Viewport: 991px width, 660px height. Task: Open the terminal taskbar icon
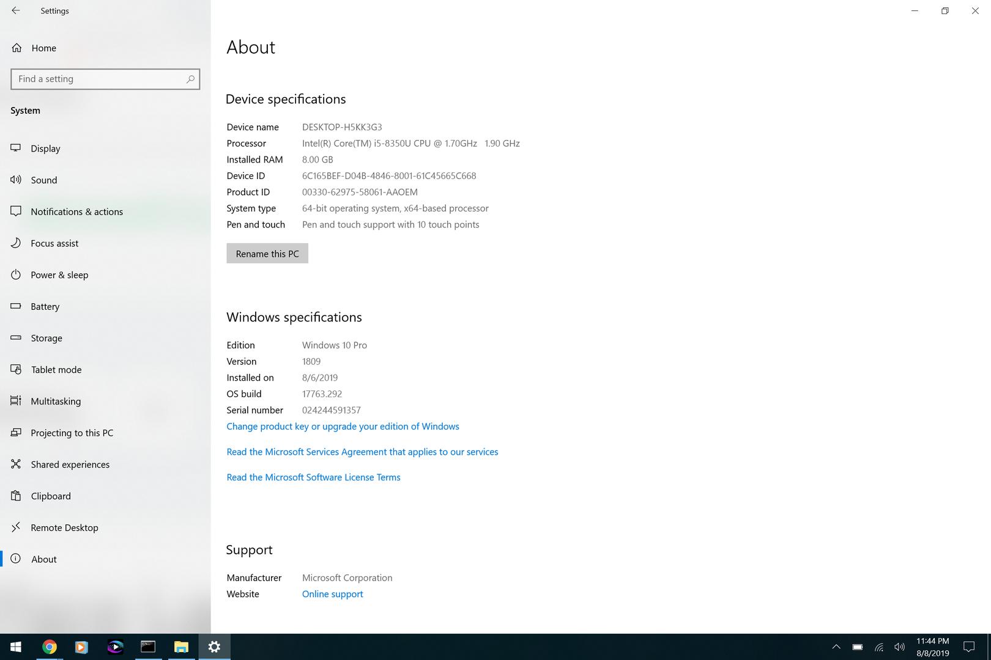point(148,647)
